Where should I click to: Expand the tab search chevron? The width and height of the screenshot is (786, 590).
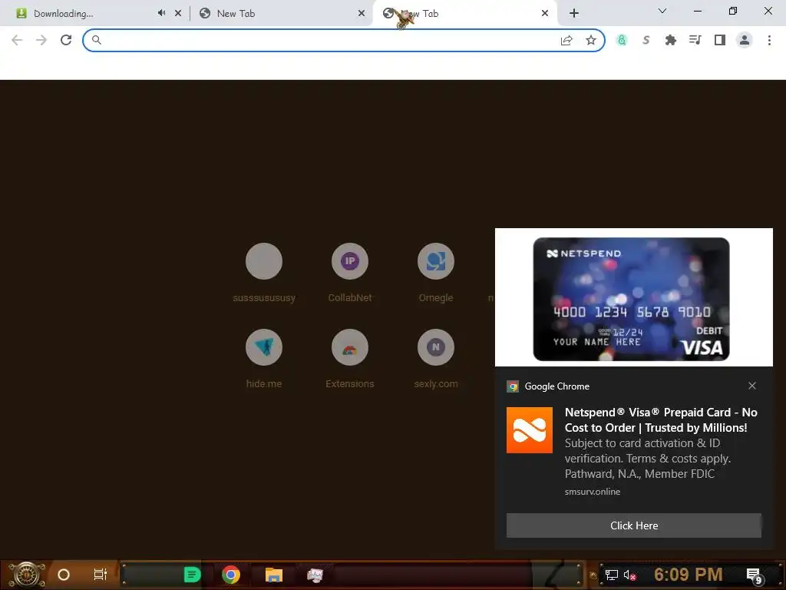click(662, 11)
